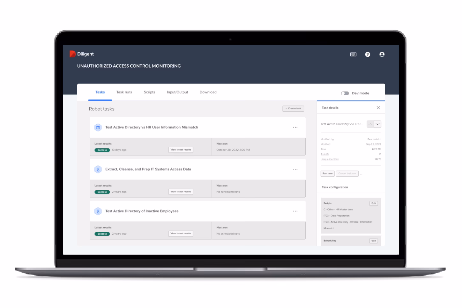The width and height of the screenshot is (462, 308).
Task: Click the Create task button
Action: coord(293,109)
